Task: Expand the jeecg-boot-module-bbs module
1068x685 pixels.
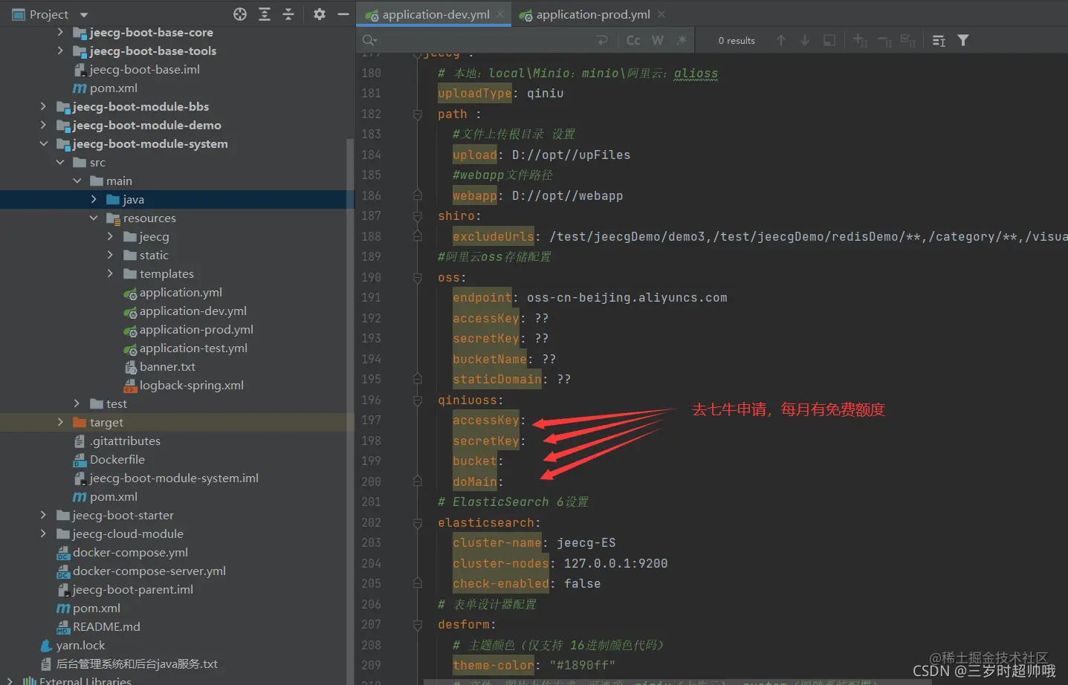Action: [43, 106]
